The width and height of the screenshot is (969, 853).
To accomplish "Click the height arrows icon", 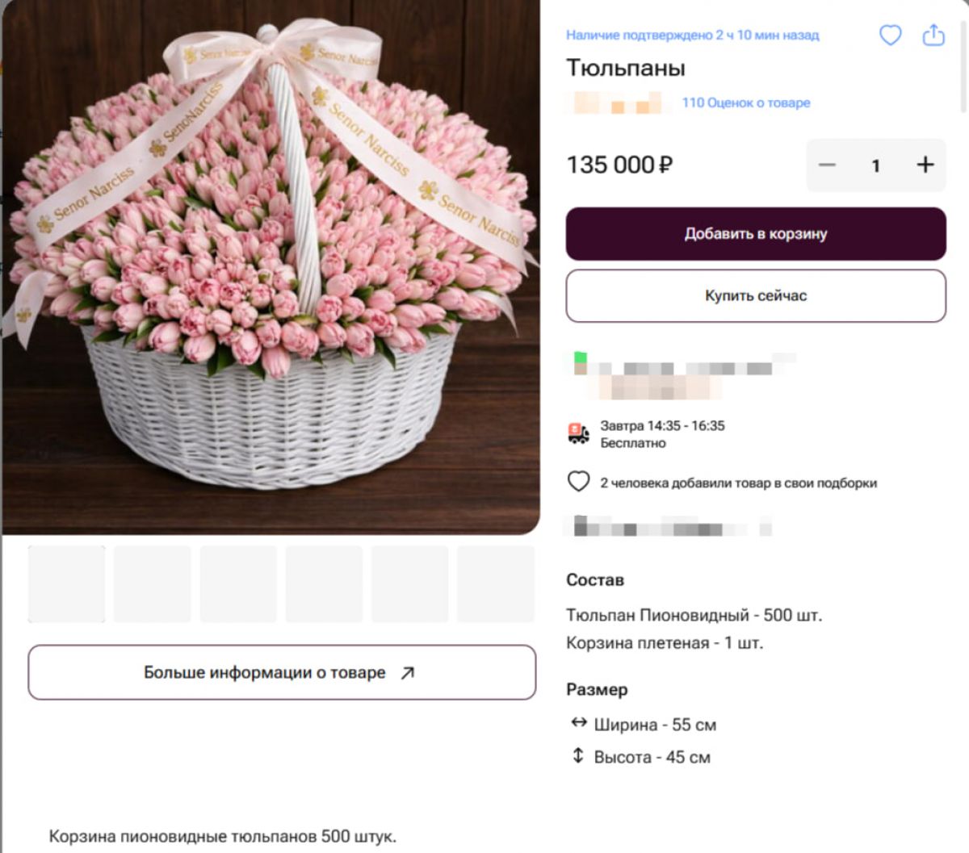I will pos(578,756).
